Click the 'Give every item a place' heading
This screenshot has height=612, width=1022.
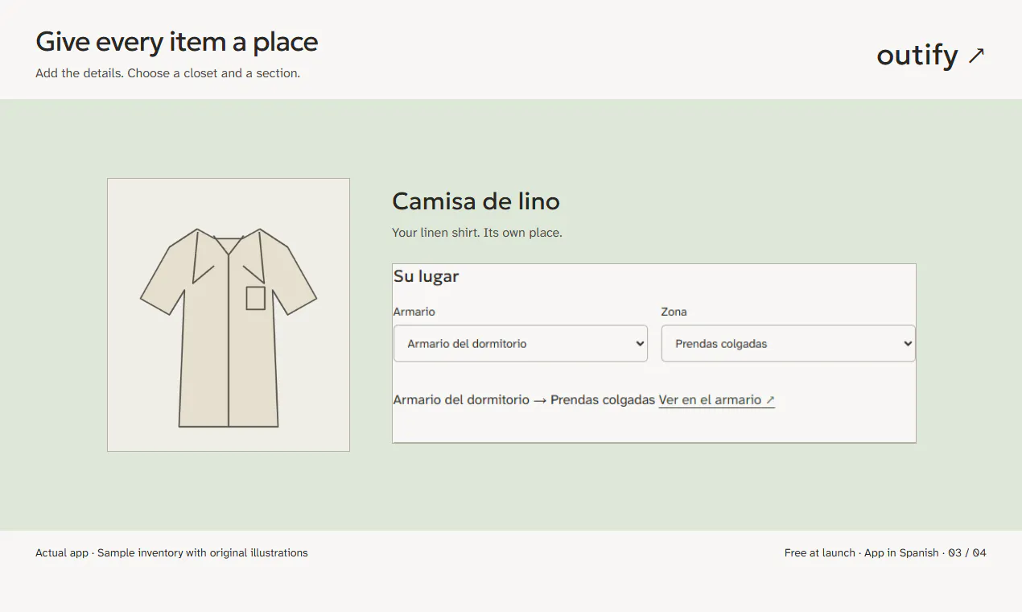click(x=177, y=42)
